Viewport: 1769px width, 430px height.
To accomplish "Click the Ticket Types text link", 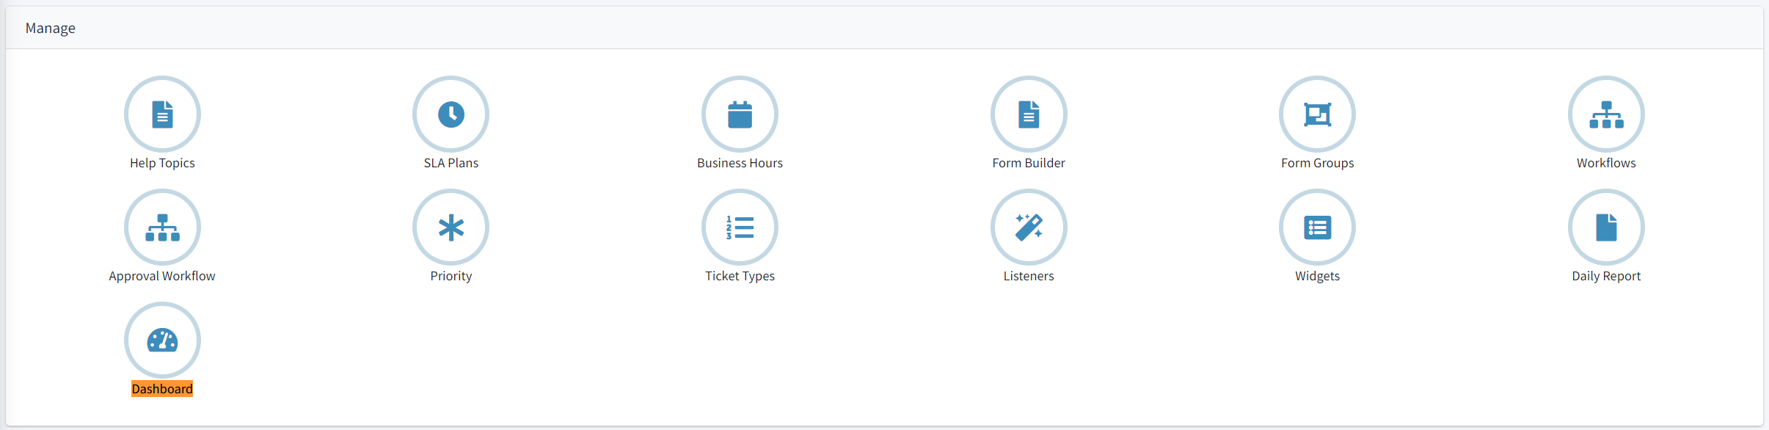I will click(740, 276).
